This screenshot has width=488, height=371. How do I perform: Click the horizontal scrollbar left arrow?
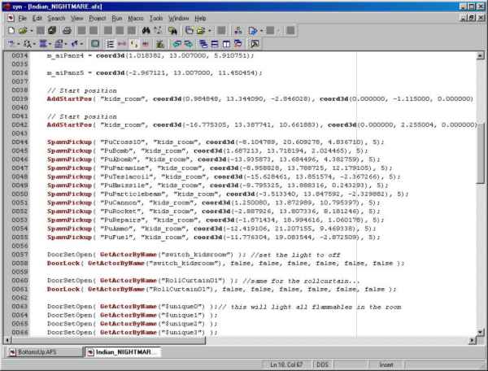pos(8,340)
